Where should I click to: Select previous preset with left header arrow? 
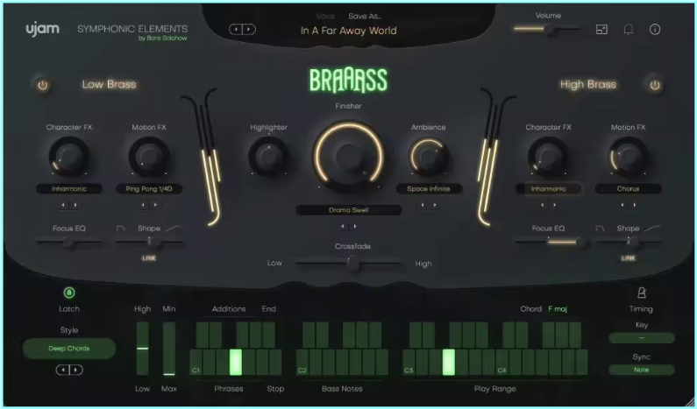click(236, 29)
